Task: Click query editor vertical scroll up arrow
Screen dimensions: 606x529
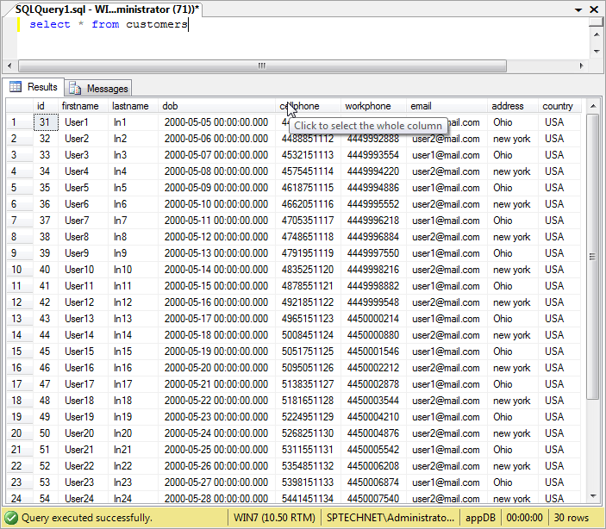Action: pyautogui.click(x=597, y=34)
